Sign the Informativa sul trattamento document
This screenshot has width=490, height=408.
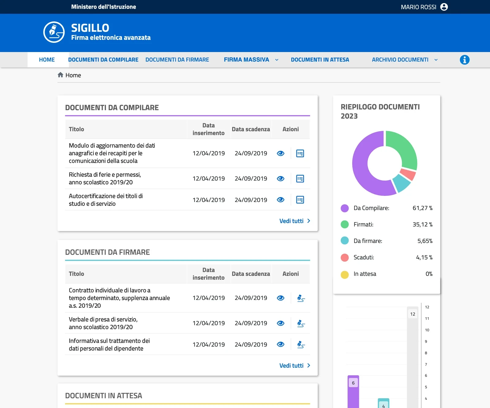(301, 345)
